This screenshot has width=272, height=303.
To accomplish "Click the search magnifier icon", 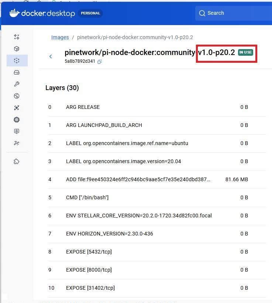I will click(202, 13).
